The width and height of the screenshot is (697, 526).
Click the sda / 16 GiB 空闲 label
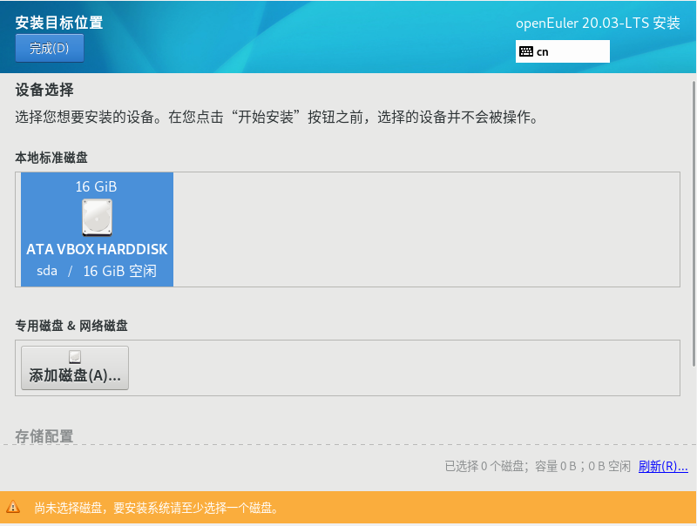tap(97, 271)
